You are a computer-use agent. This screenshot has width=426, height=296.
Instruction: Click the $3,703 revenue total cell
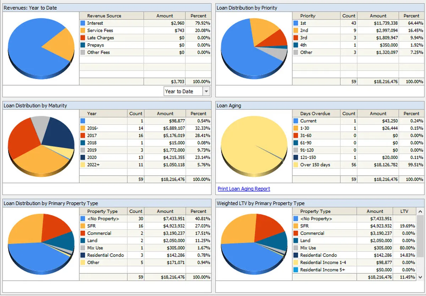[x=164, y=82]
